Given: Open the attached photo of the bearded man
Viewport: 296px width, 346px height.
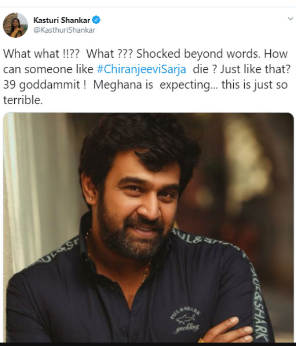Looking at the screenshot, I should (x=148, y=227).
